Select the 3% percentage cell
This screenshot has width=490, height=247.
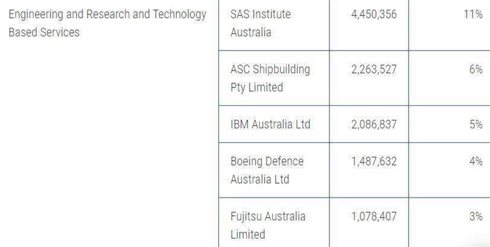click(x=476, y=216)
